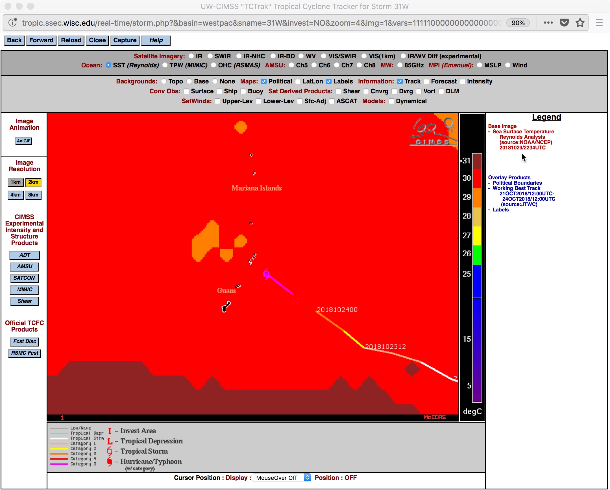Open the browser site information icon
This screenshot has width=610, height=490.
(13, 23)
